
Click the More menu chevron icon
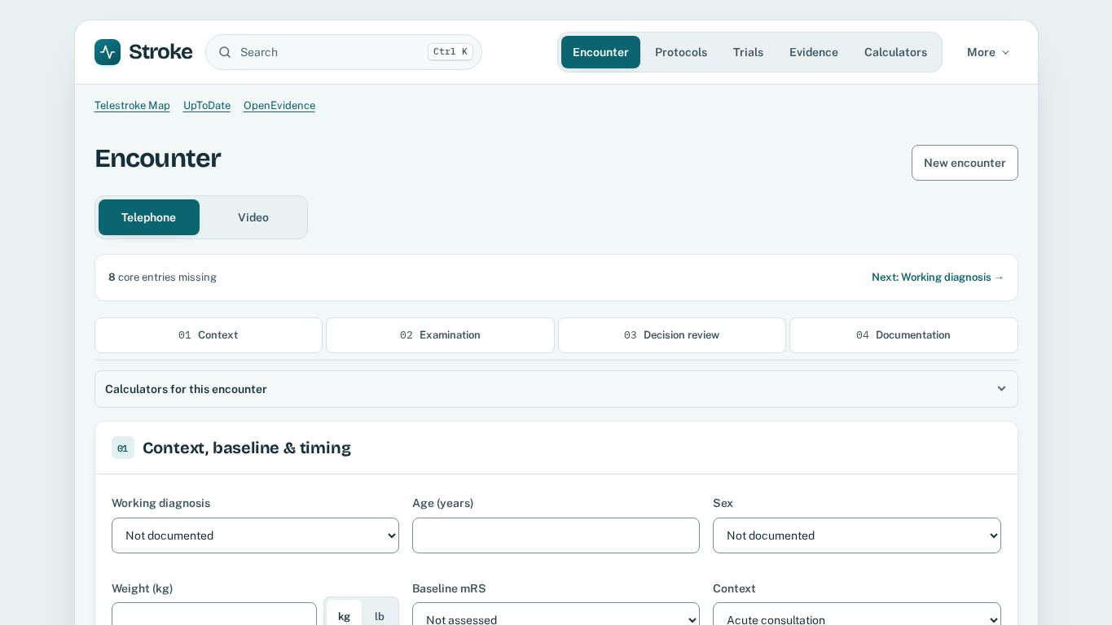pos(1005,52)
